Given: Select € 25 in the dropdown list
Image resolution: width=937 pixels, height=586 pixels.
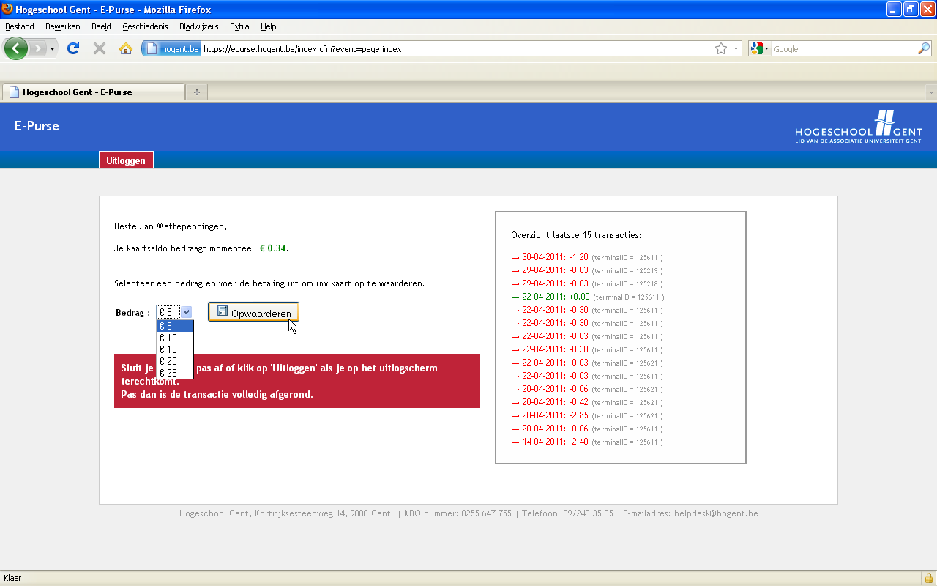Looking at the screenshot, I should [x=175, y=373].
